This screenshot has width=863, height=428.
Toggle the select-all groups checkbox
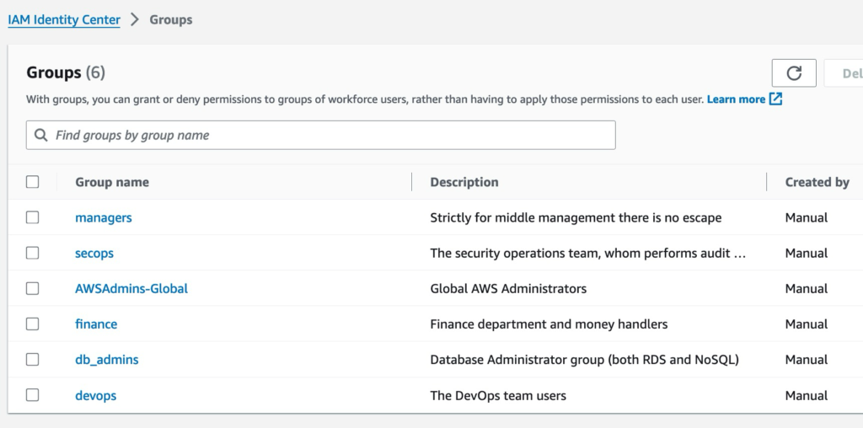pyautogui.click(x=33, y=182)
